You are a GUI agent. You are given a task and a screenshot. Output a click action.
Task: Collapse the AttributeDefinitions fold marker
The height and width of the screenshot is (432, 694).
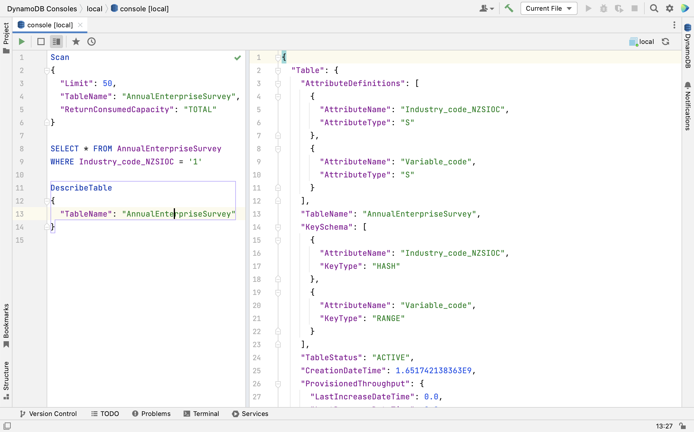tap(278, 84)
